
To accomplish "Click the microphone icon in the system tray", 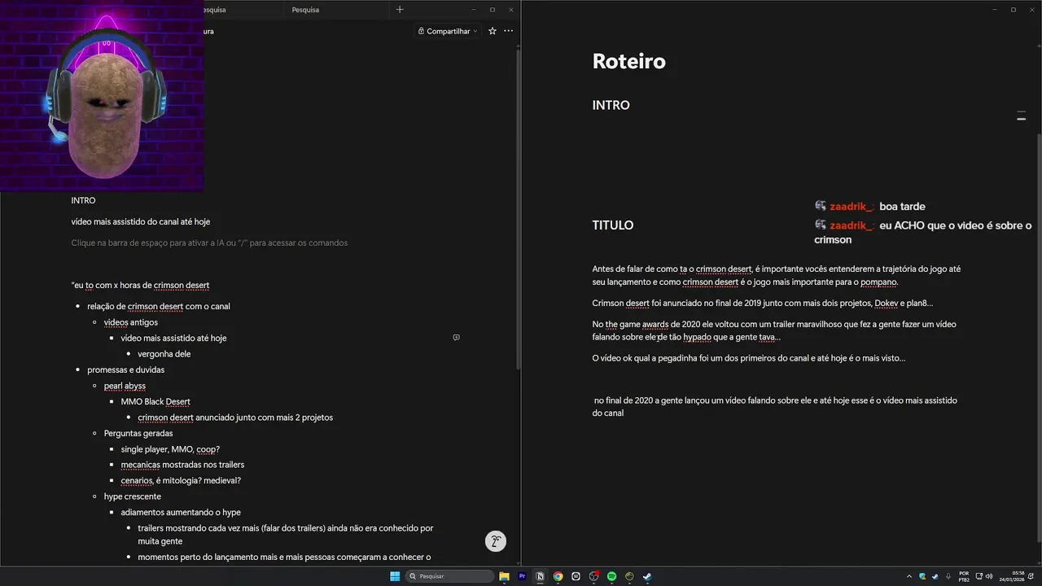I will 948,576.
